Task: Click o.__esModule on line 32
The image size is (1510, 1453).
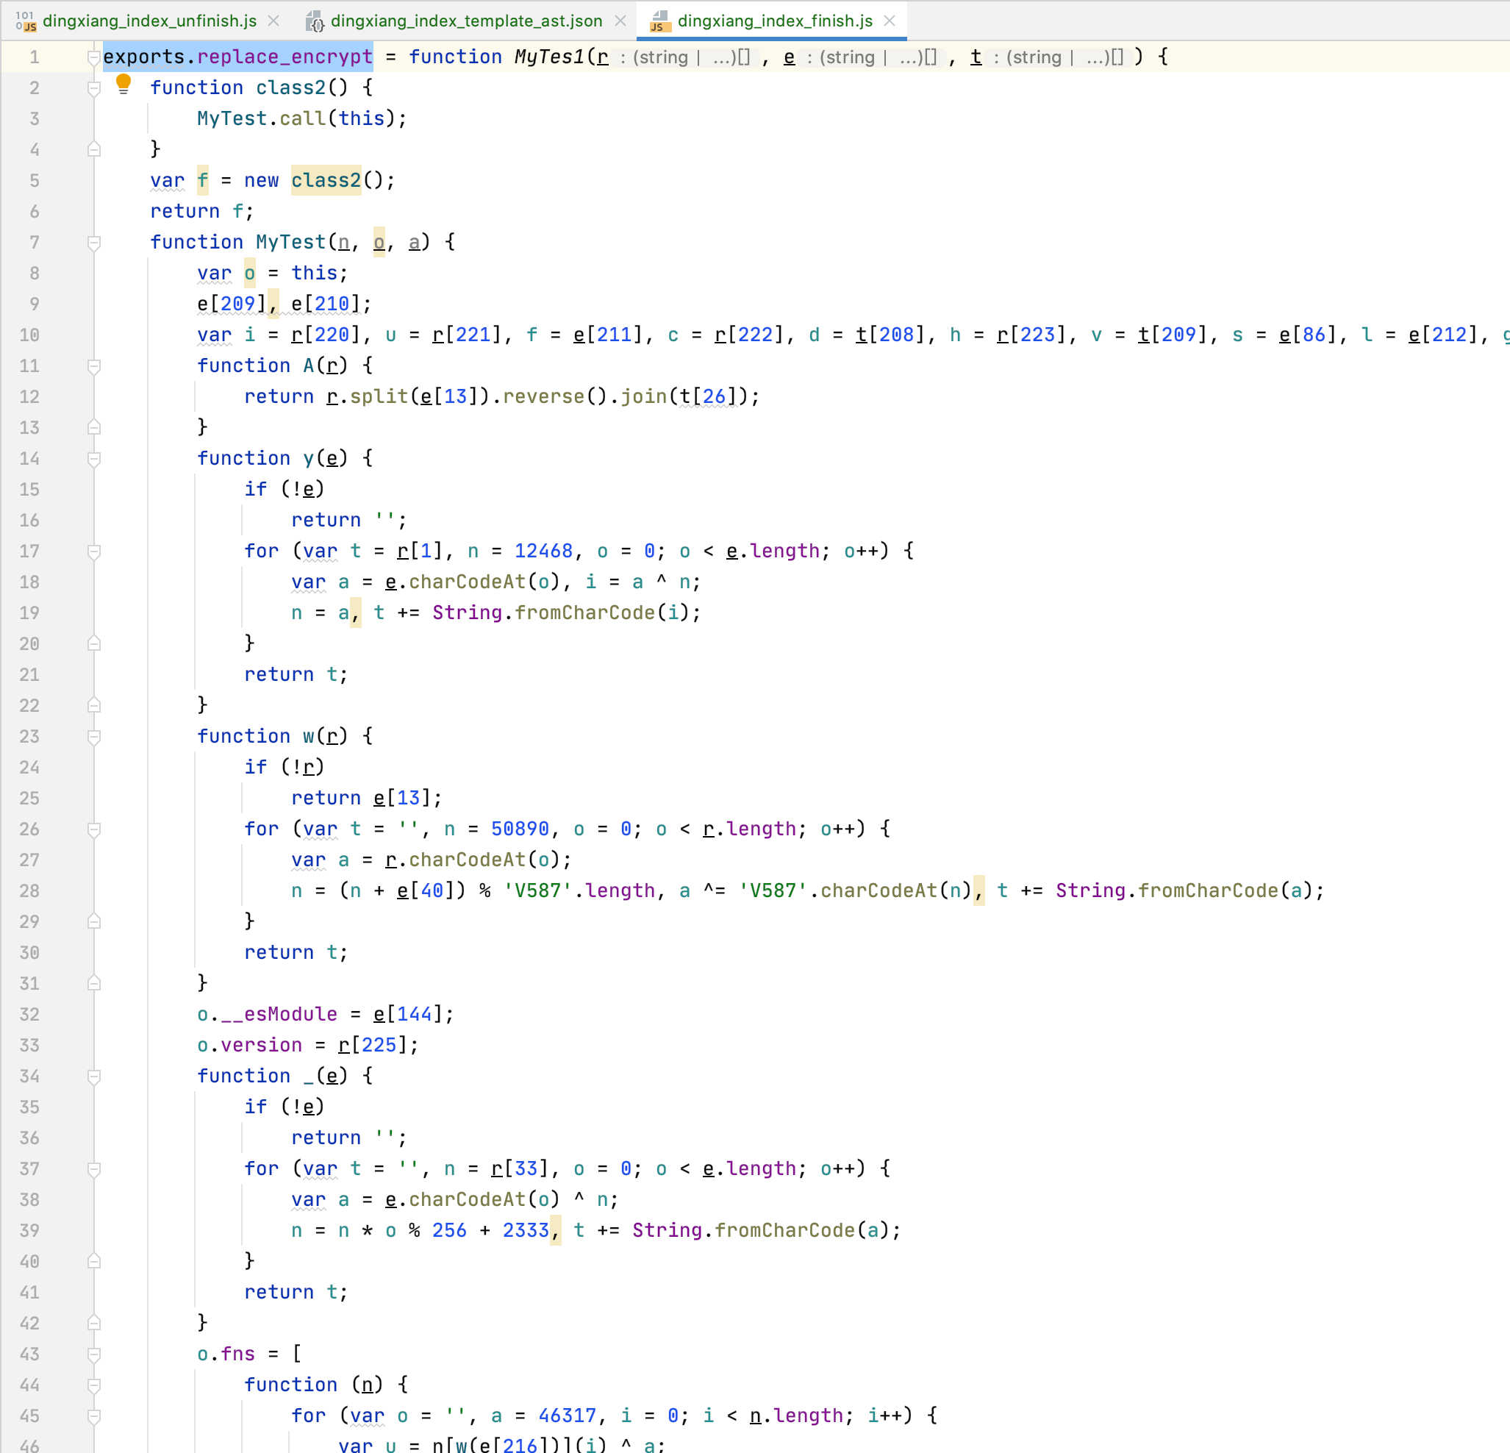Action: 268,1014
